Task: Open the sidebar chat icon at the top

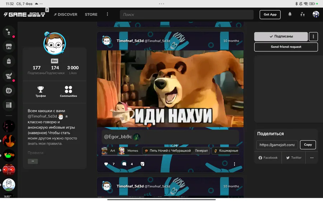Action: [x=9, y=32]
